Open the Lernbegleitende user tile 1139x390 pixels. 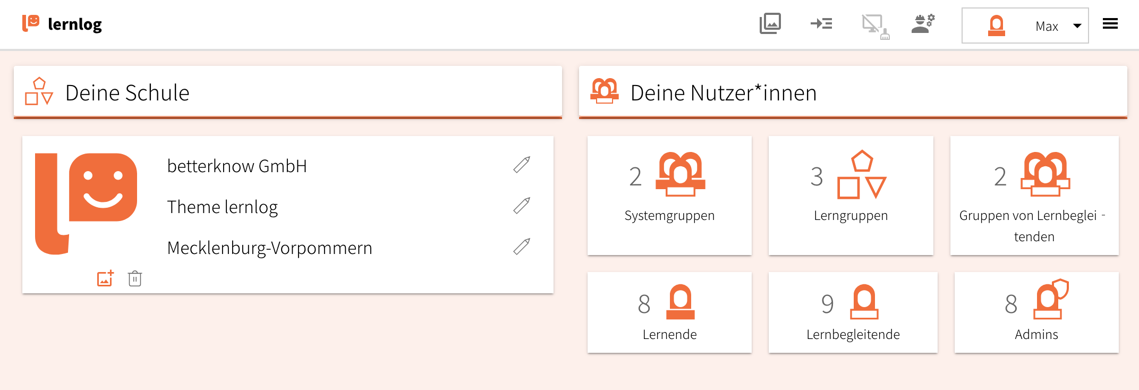[853, 312]
